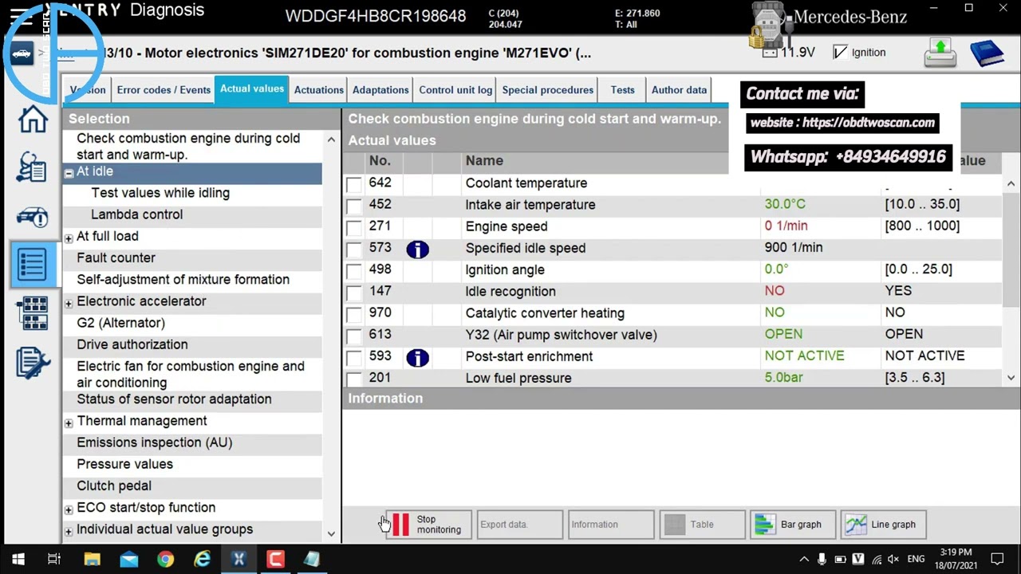Expand the Thermal management node

tap(69, 423)
